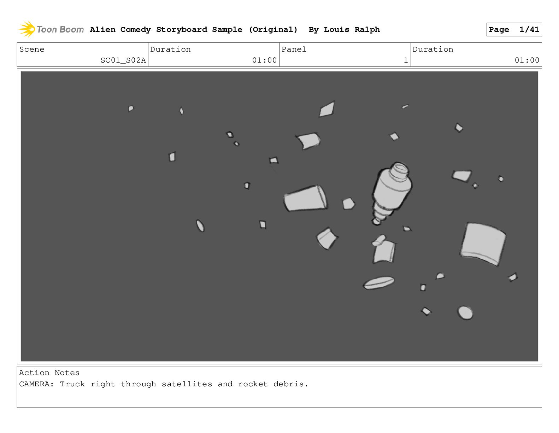Screen dimensions: 559x433
Task: Select the storyboard title text 'Alien Comedy Storyboard Sample (Original)'
Action: click(x=194, y=30)
